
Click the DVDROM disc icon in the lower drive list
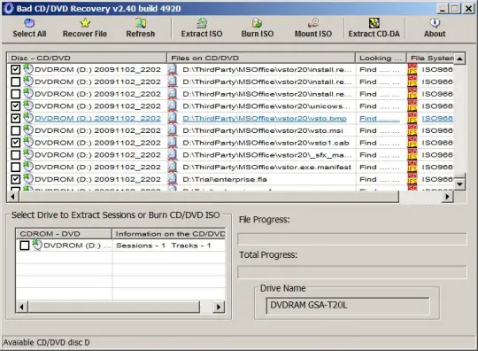[x=37, y=245]
